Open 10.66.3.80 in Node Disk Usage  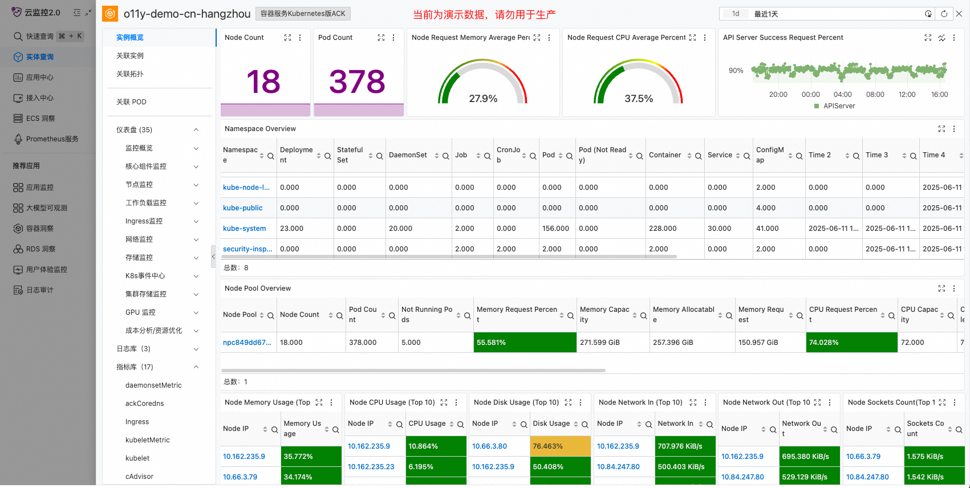[x=489, y=446]
